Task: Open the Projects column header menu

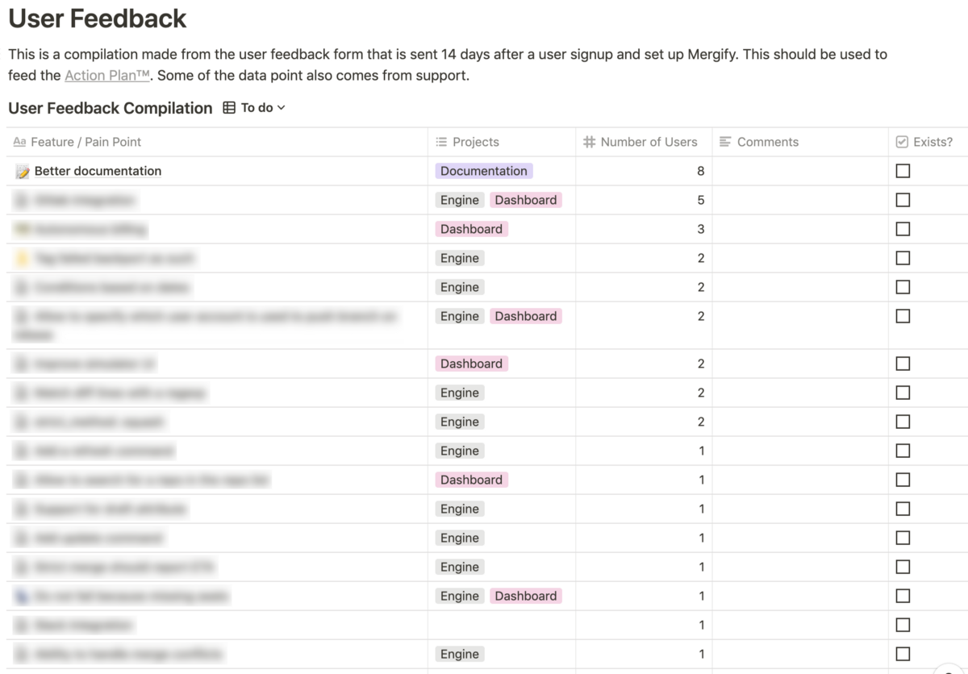Action: pyautogui.click(x=502, y=142)
